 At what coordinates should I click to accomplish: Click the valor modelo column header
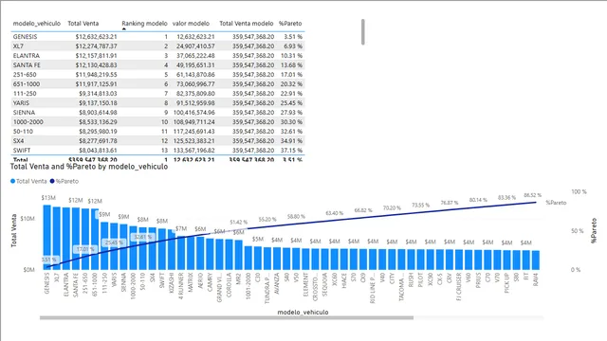click(191, 24)
